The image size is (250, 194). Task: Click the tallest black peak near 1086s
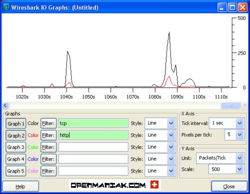coord(169,32)
